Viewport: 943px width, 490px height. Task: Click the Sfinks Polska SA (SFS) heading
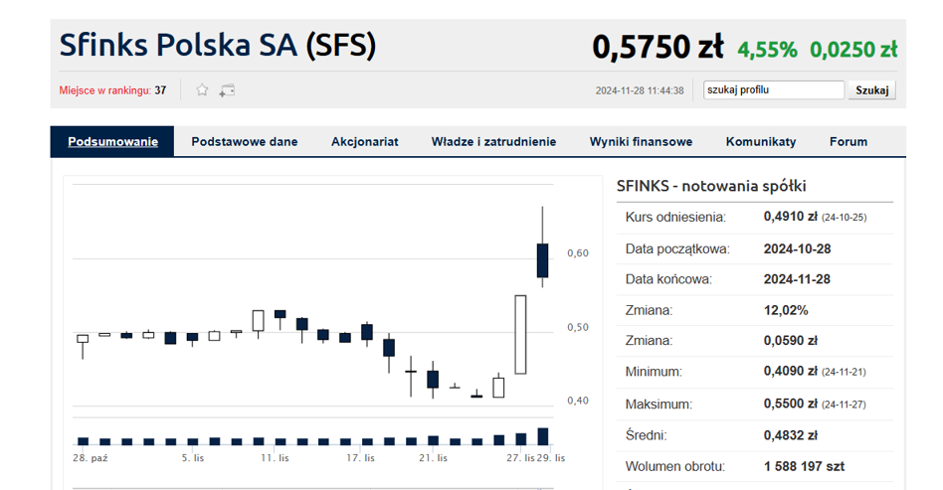[x=218, y=45]
